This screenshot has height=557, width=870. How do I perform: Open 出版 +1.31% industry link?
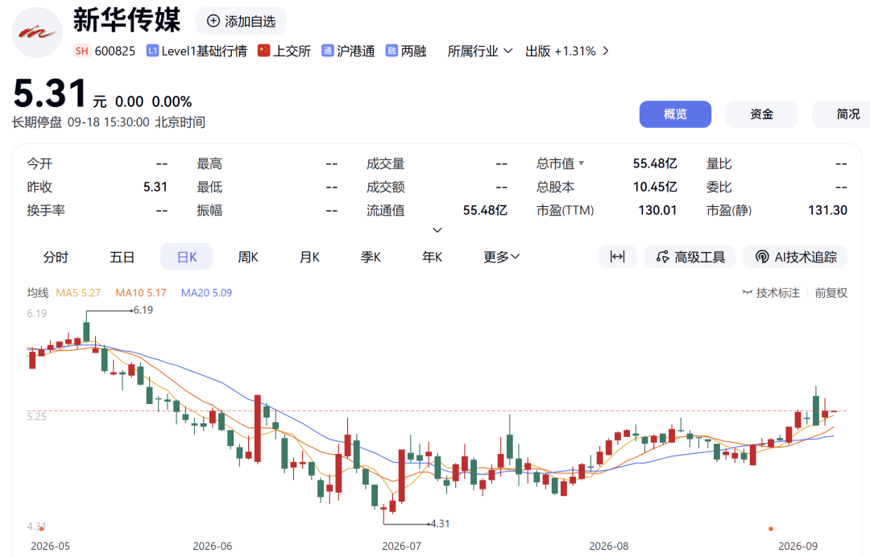pos(567,51)
